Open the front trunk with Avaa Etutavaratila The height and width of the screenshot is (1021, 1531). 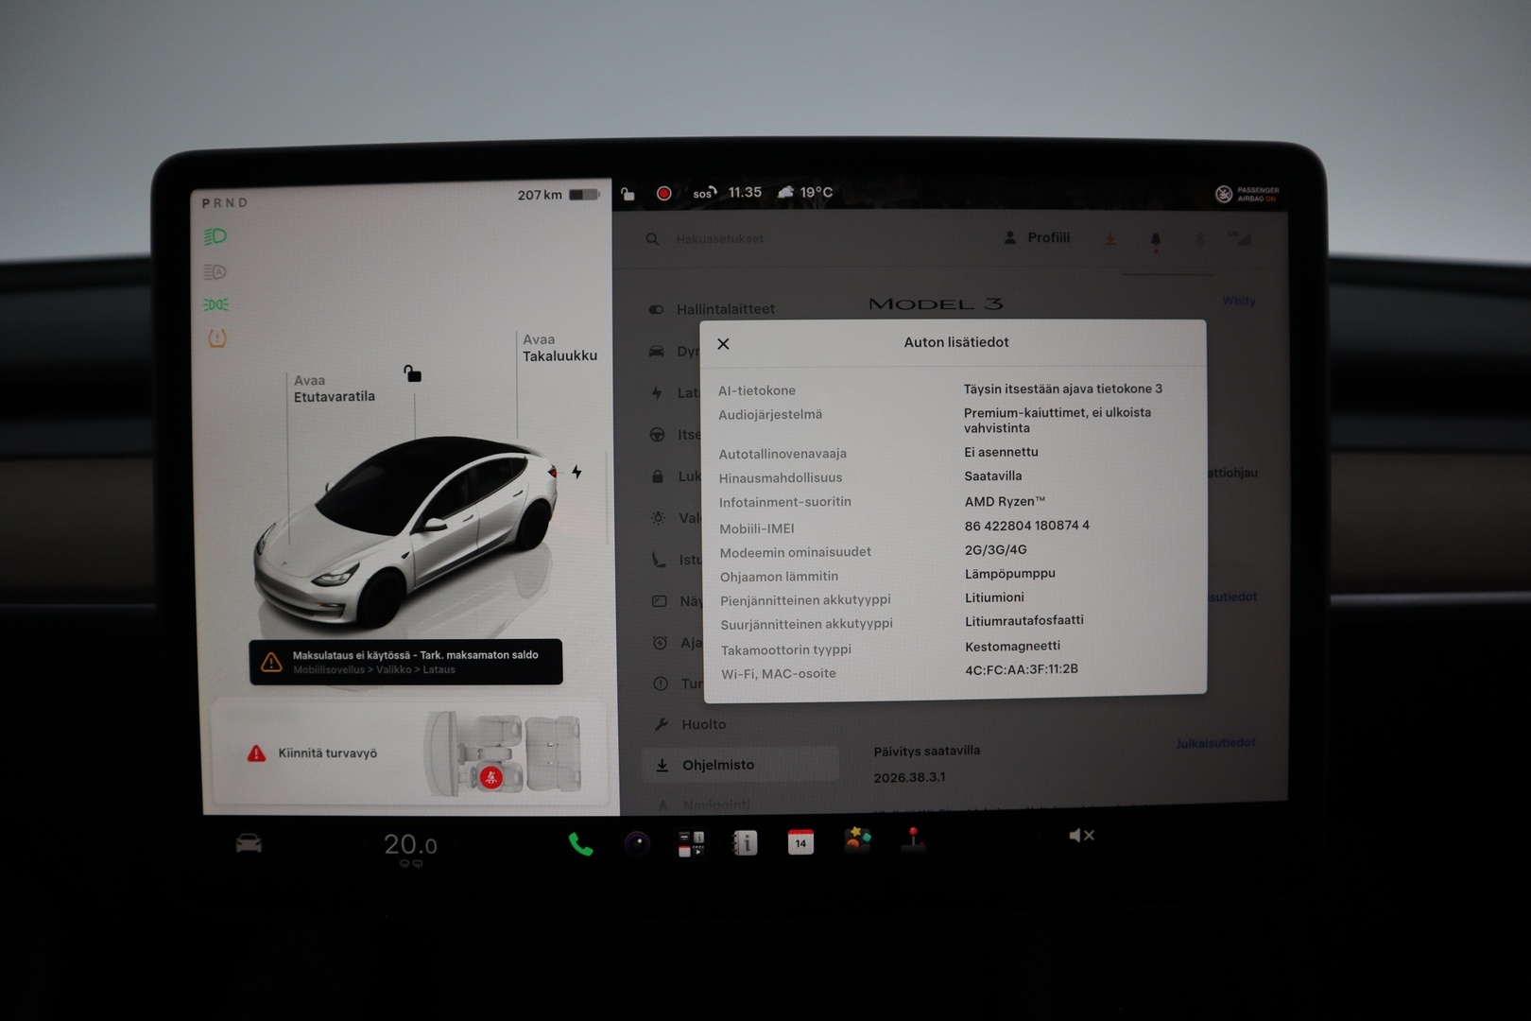pyautogui.click(x=334, y=389)
